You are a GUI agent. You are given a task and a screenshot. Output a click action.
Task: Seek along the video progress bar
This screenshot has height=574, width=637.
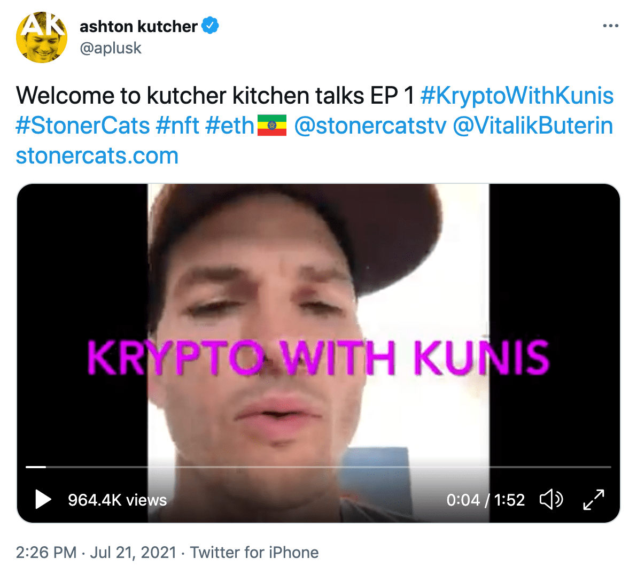tap(318, 467)
